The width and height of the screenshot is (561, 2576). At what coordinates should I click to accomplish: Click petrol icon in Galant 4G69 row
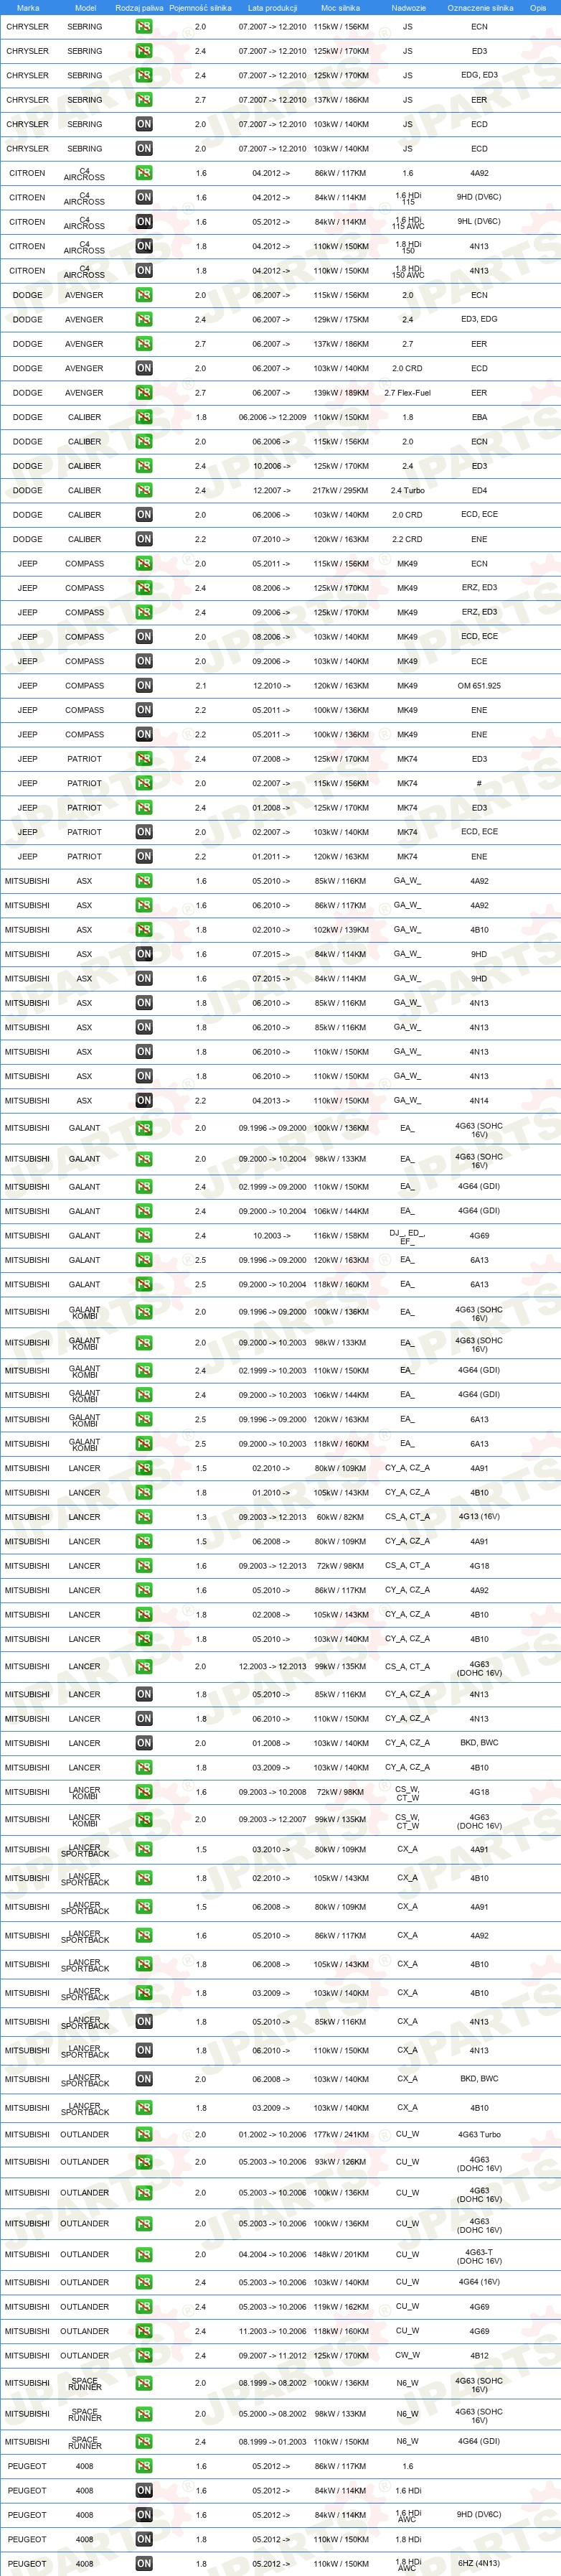[144, 1235]
